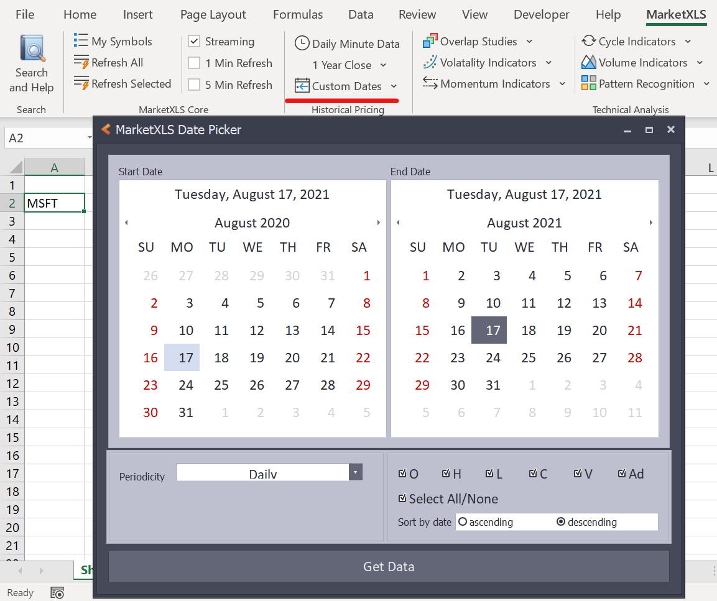Select the Refresh All icon
The image size is (717, 601).
81,62
